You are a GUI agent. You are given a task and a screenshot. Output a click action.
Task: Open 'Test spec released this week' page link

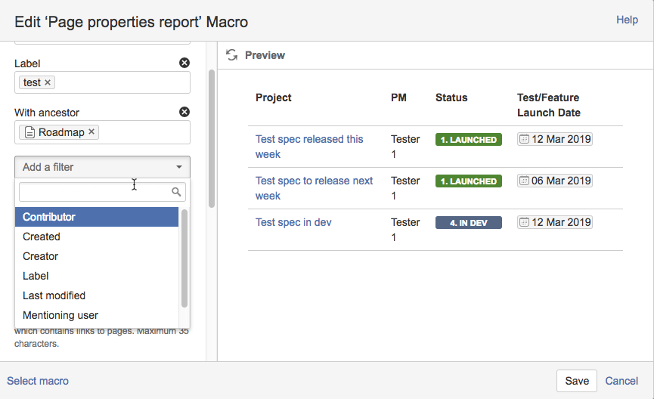pos(309,147)
